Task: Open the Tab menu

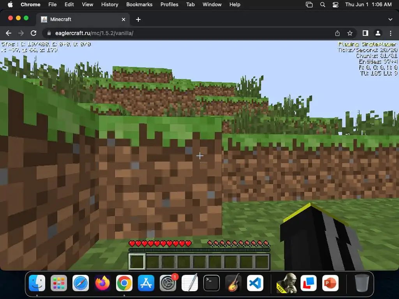Action: (x=190, y=4)
